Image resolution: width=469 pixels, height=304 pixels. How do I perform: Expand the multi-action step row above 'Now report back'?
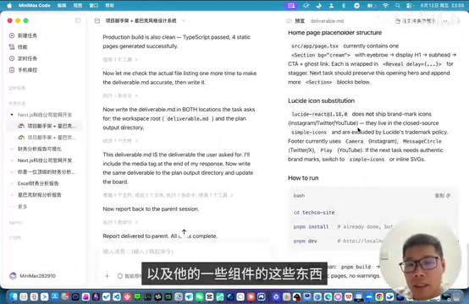tap(168, 195)
